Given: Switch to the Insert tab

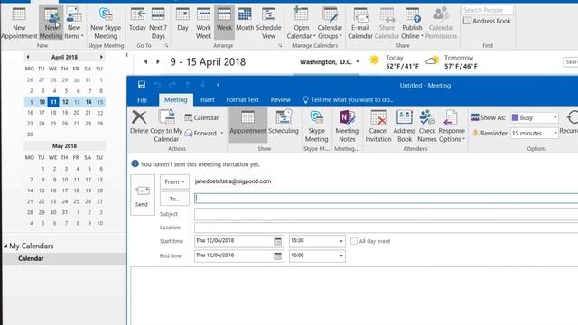Looking at the screenshot, I should pos(207,100).
